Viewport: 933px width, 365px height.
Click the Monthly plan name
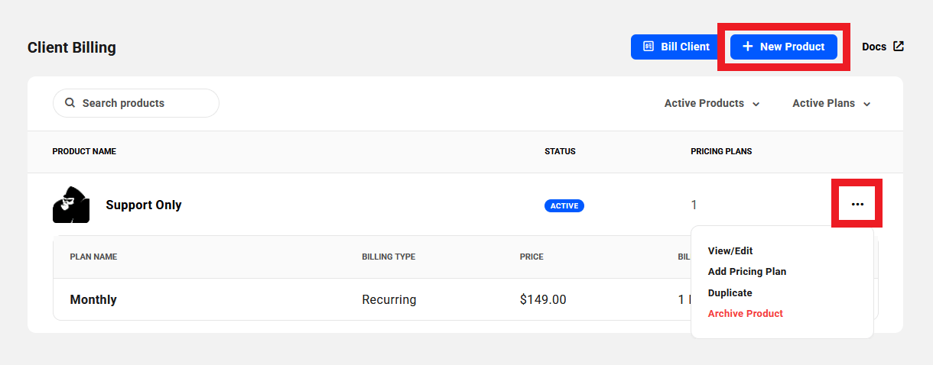click(93, 299)
